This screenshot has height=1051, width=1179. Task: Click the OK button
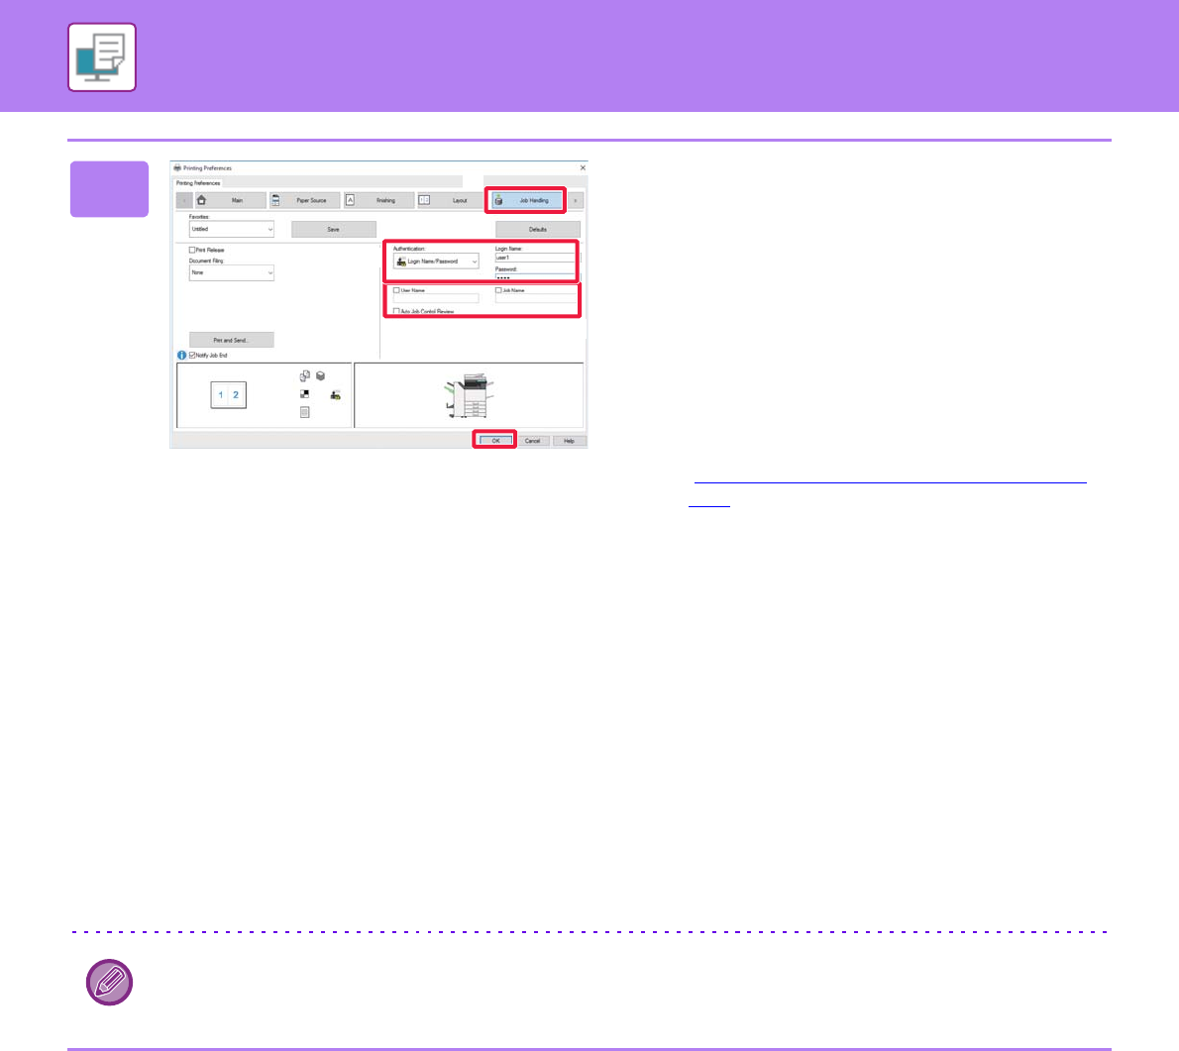(x=495, y=441)
